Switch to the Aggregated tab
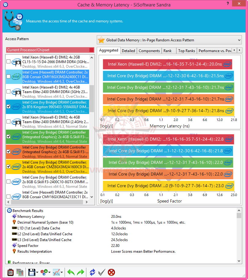 point(109,50)
